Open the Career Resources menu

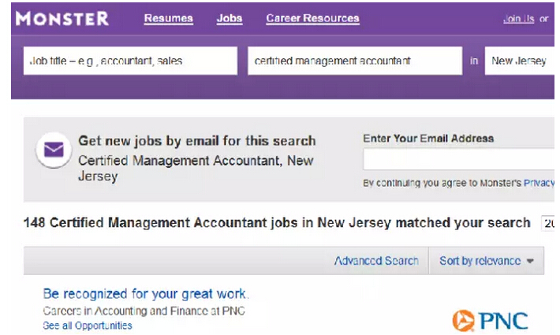coord(312,18)
